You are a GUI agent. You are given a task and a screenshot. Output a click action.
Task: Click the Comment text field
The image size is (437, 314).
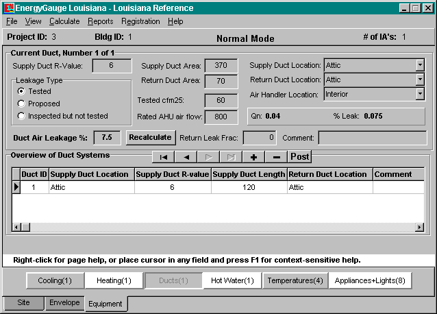373,138
